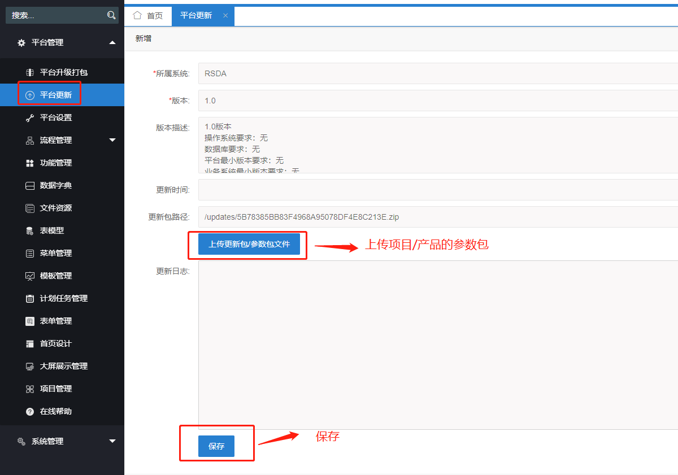Close the 平台更新 tab
This screenshot has height=475, width=678.
(225, 16)
